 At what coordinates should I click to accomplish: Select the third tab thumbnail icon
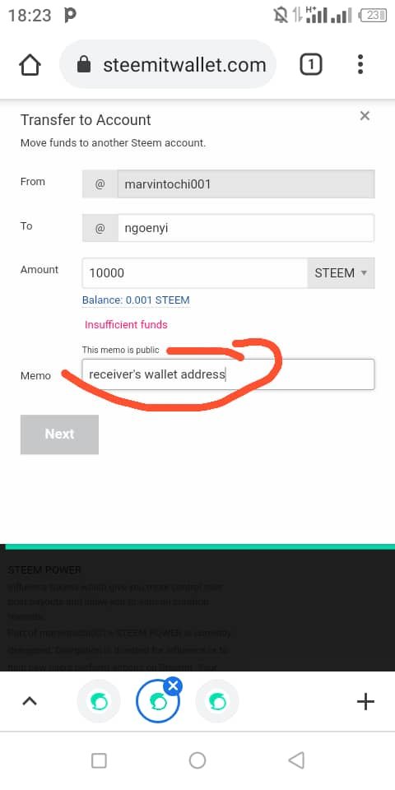click(x=217, y=701)
